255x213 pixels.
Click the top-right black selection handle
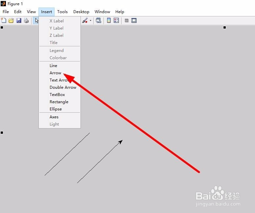(x=224, y=28)
